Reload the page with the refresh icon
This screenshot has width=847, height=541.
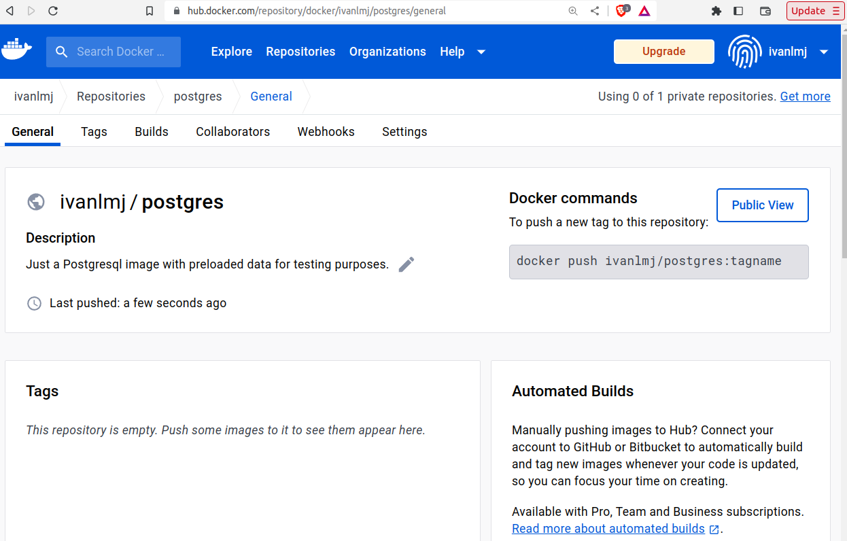pos(53,11)
